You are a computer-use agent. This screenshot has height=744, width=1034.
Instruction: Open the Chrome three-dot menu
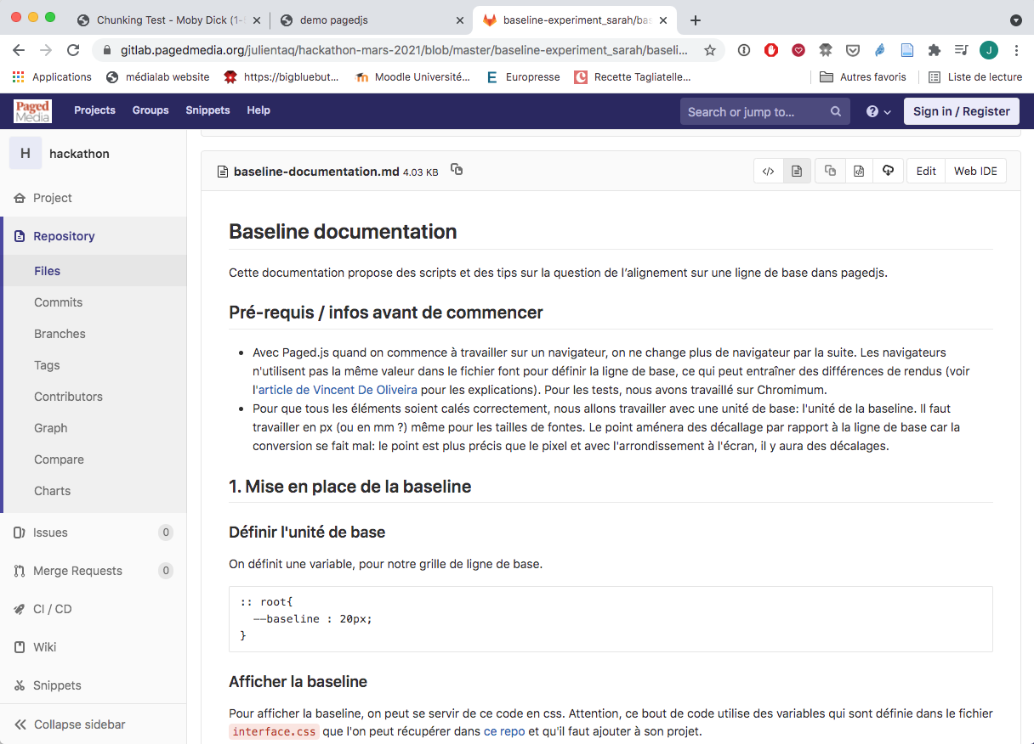[x=1016, y=50]
